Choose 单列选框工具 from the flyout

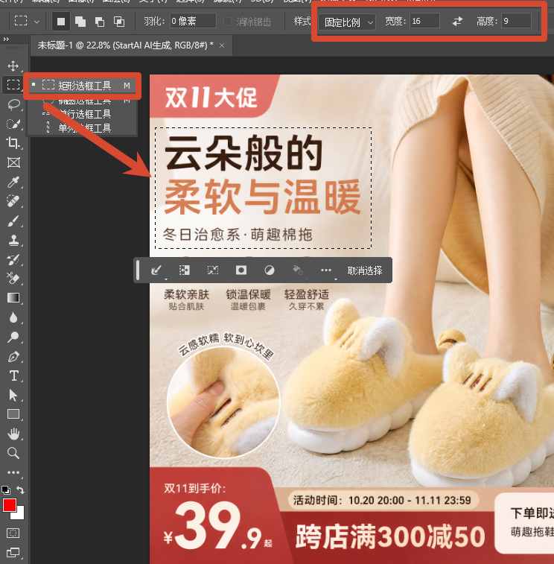(x=83, y=127)
